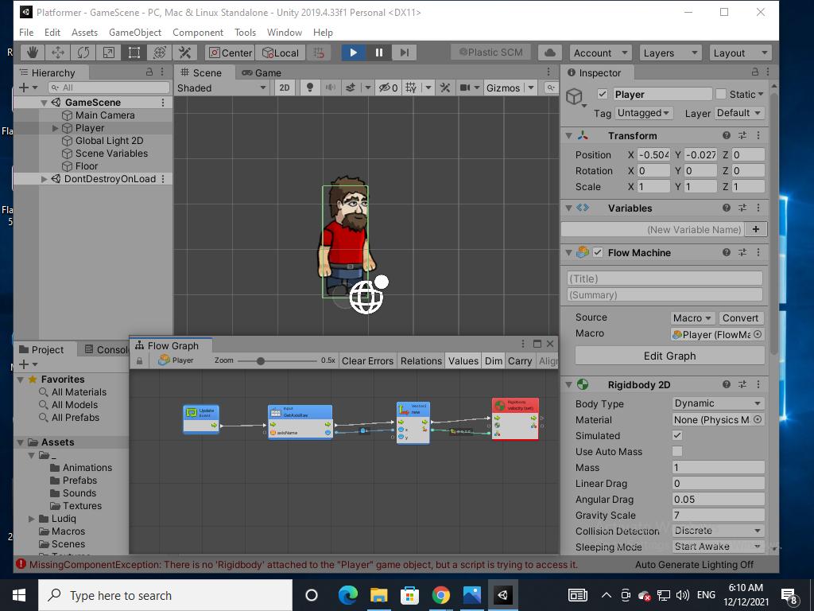The image size is (814, 611).
Task: Select the Move tool in the toolbar
Action: (x=58, y=53)
